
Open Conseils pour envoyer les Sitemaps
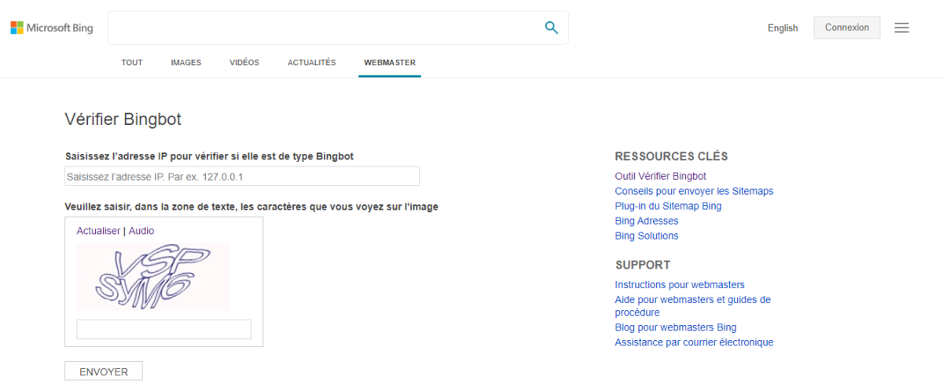point(694,191)
